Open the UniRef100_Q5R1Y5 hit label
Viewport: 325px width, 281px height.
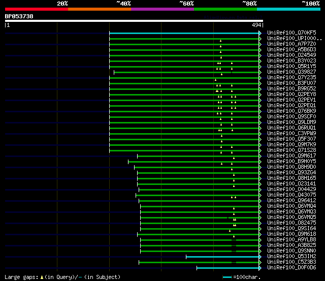(291, 67)
